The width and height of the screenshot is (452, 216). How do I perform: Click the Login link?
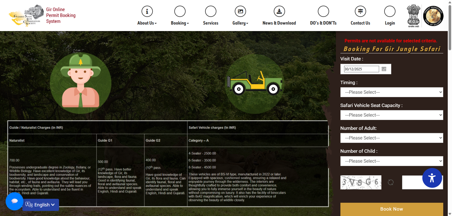click(390, 23)
